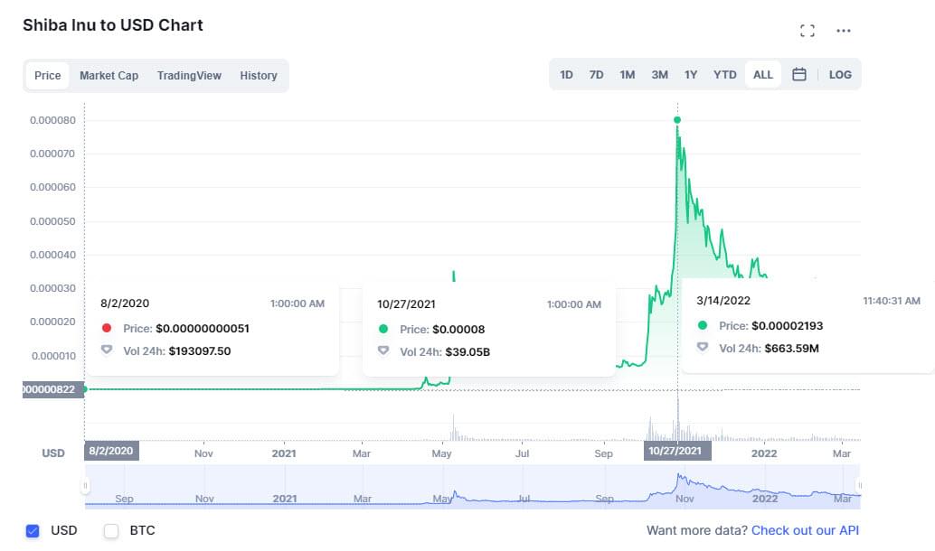The image size is (935, 551).
Task: Toggle LOG scale on the chart
Action: pos(840,75)
